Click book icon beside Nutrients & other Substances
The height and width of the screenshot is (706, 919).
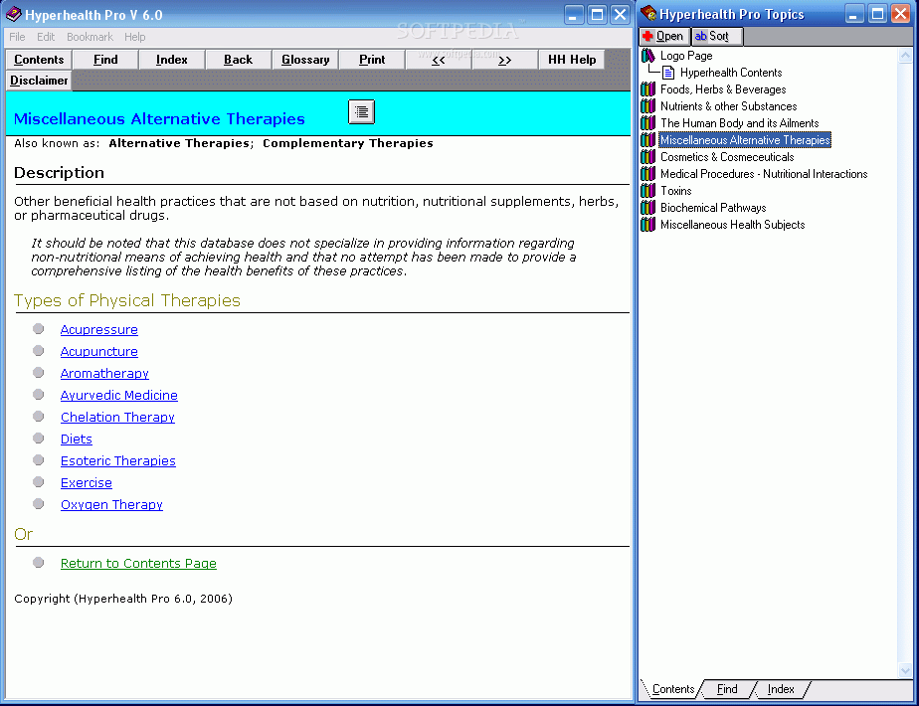point(647,106)
